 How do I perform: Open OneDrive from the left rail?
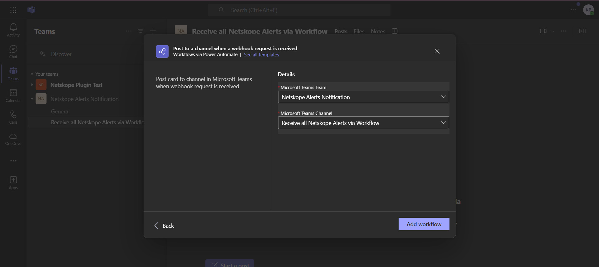point(13,139)
